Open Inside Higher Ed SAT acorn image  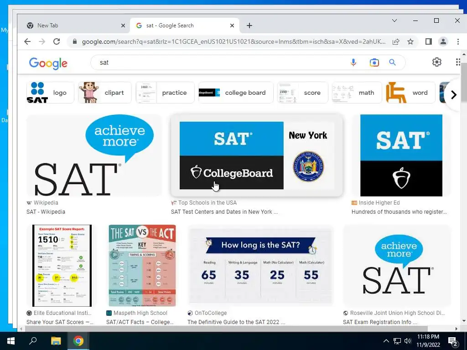pos(401,155)
